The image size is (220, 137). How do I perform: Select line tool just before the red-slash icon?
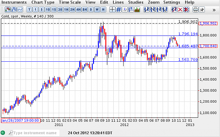click(165, 10)
